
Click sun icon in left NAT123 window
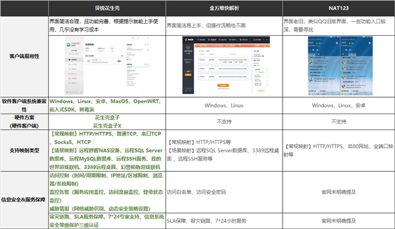click(337, 43)
